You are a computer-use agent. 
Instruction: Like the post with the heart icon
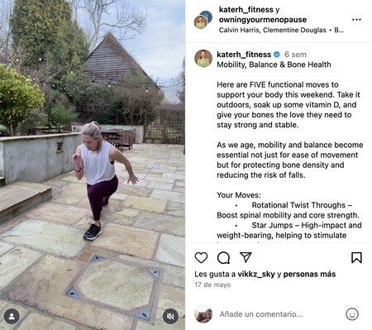201,258
